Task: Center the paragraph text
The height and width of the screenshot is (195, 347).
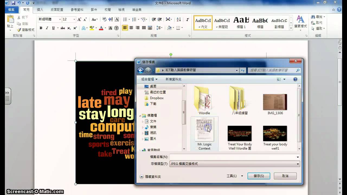Action: coord(131,28)
